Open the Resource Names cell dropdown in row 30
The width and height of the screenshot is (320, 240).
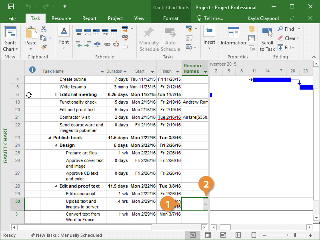[205, 204]
